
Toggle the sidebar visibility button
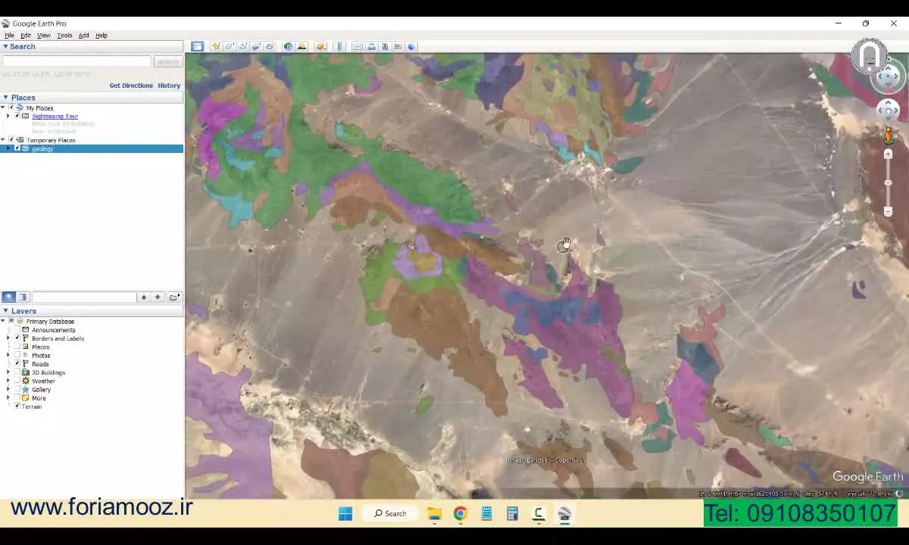click(x=197, y=46)
